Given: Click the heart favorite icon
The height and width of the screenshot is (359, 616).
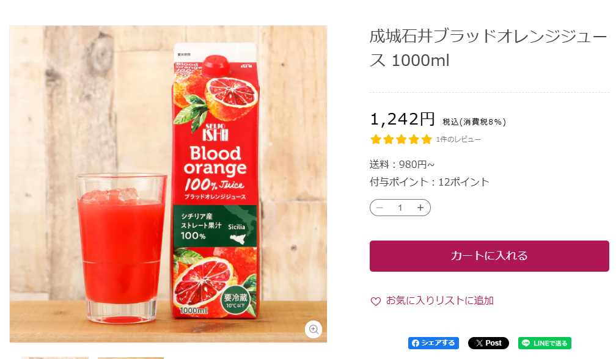Looking at the screenshot, I should pos(376,301).
